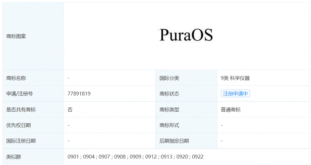
Task: Select the 商标状态 label
Action: point(169,94)
